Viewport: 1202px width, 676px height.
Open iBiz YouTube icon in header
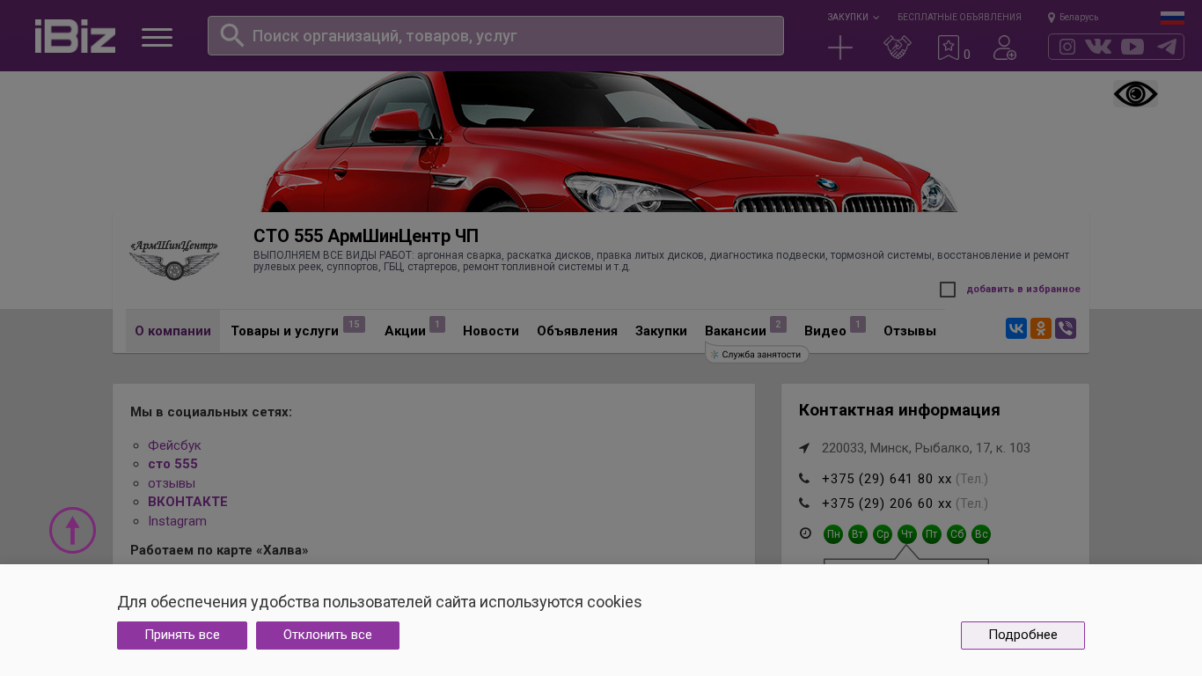(1132, 47)
